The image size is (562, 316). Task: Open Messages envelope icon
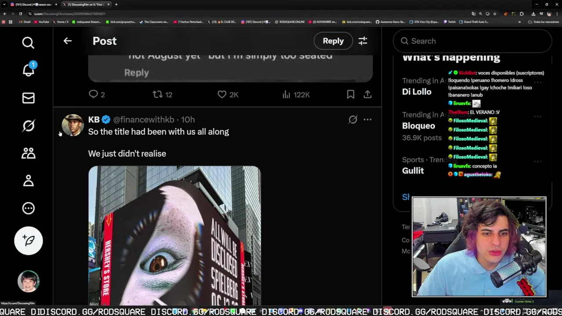pyautogui.click(x=28, y=98)
